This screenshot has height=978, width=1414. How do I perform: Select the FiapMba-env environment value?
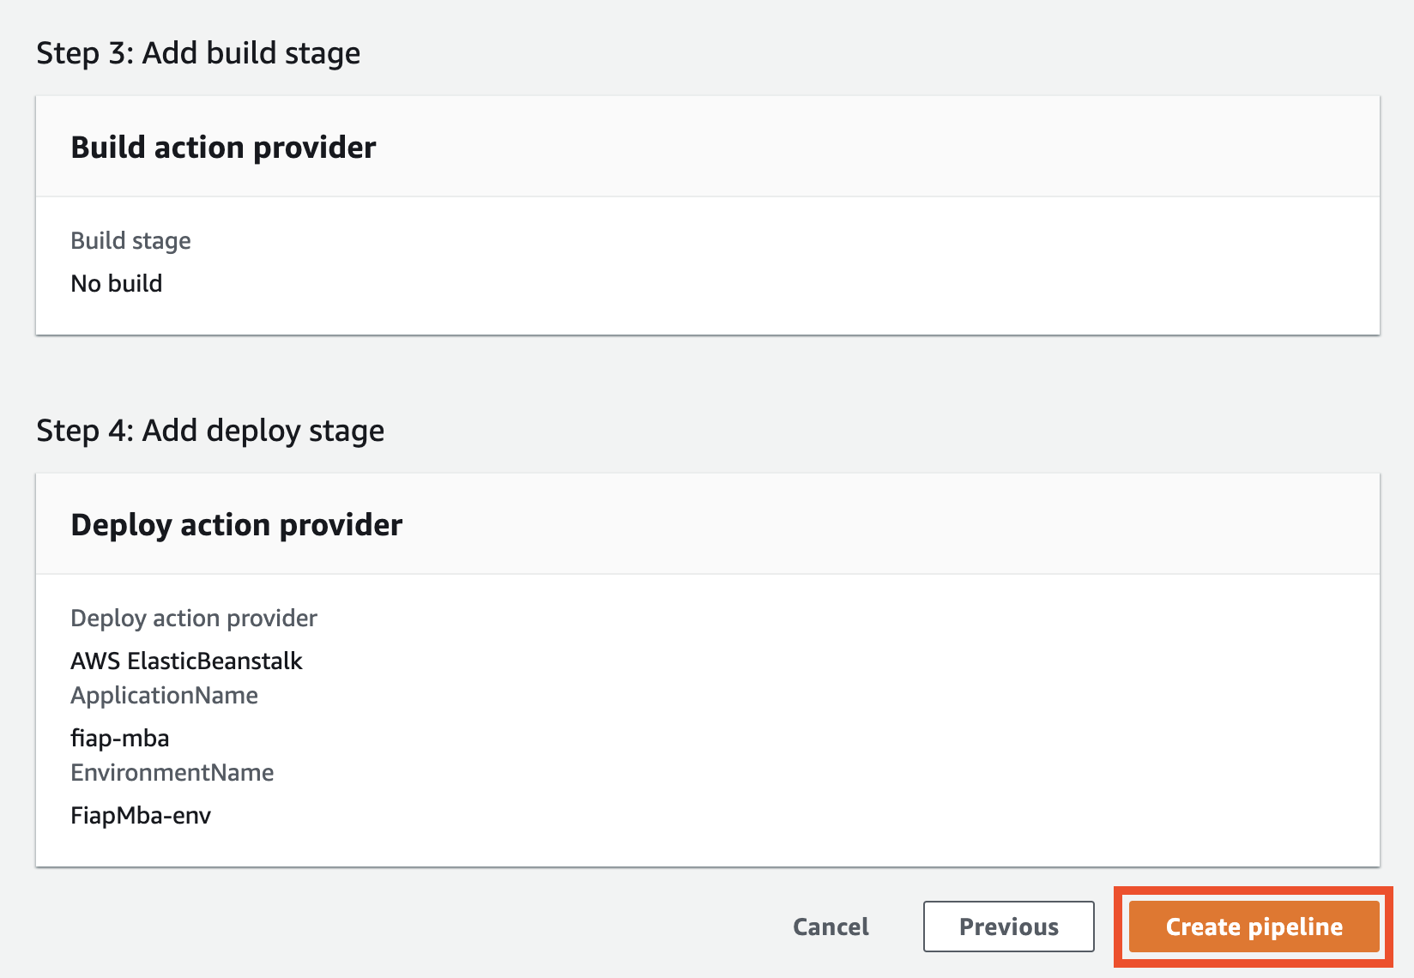(x=141, y=816)
